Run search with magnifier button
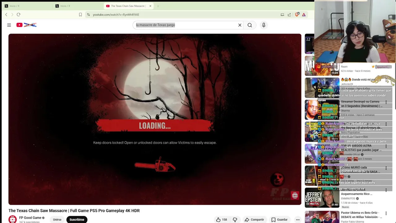The image size is (396, 223). [x=250, y=25]
